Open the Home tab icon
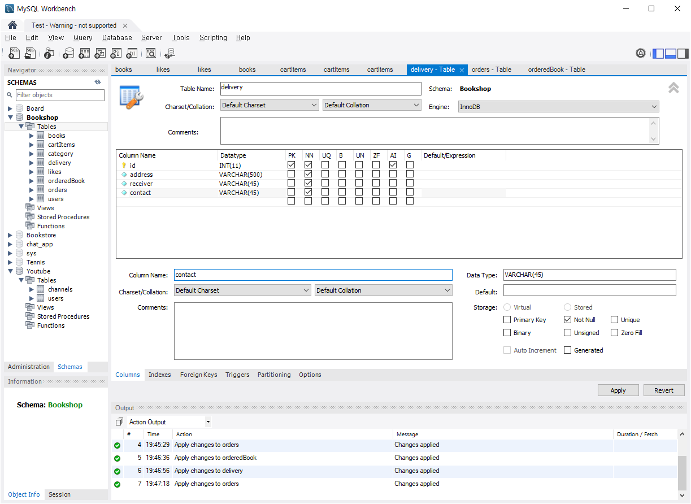 click(x=12, y=25)
